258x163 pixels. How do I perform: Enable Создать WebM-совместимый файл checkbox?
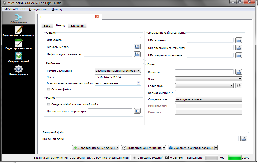(48, 104)
